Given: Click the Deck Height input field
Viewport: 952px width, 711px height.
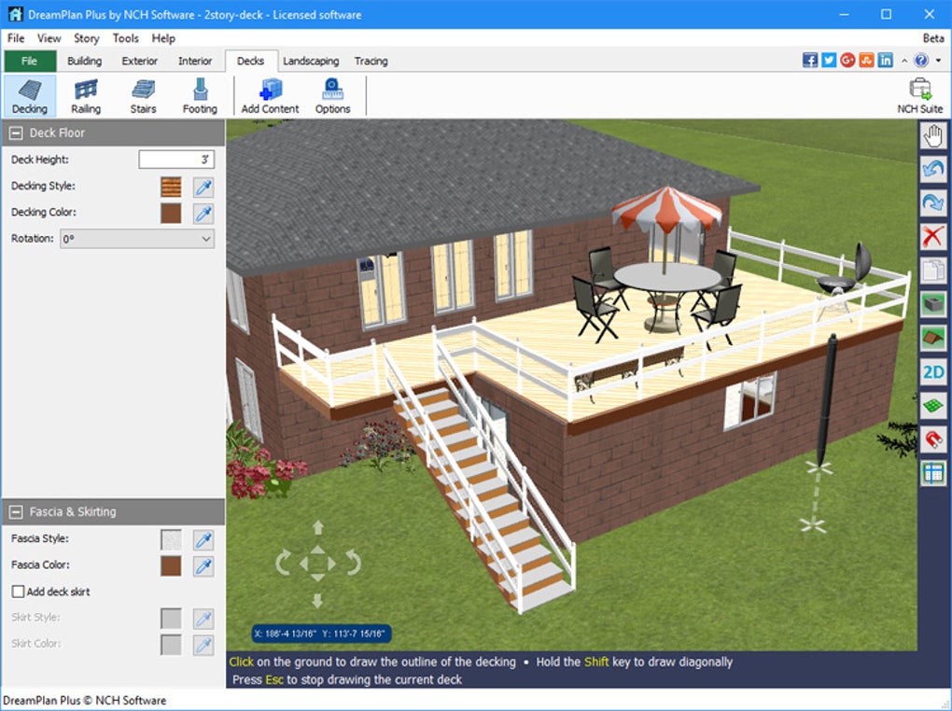Looking at the screenshot, I should click(x=176, y=159).
